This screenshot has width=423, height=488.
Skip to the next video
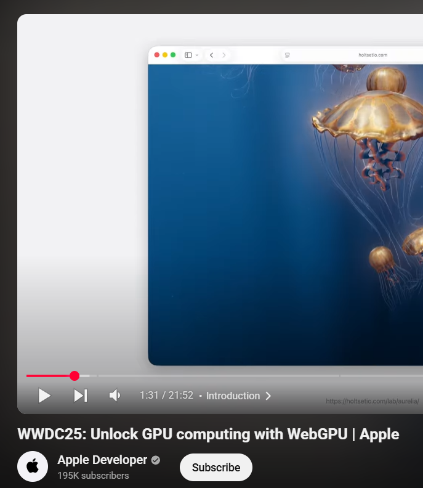81,396
